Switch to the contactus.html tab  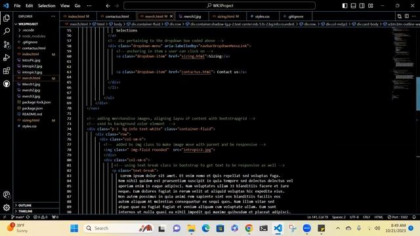[x=117, y=16]
